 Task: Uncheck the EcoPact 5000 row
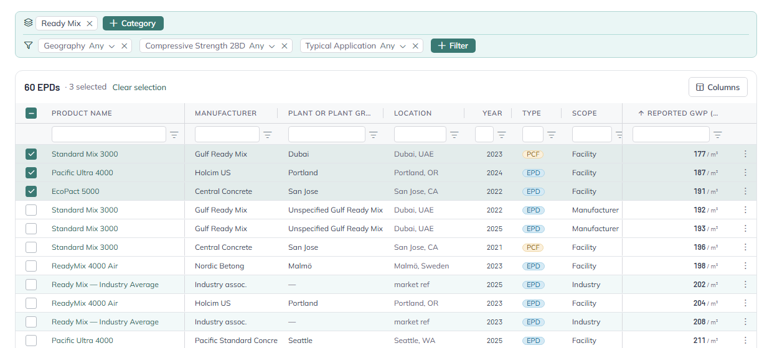31,191
